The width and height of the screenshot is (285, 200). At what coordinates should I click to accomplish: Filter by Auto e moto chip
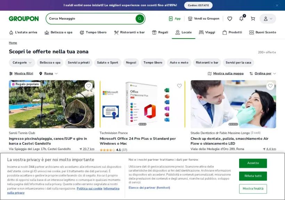point(179,62)
